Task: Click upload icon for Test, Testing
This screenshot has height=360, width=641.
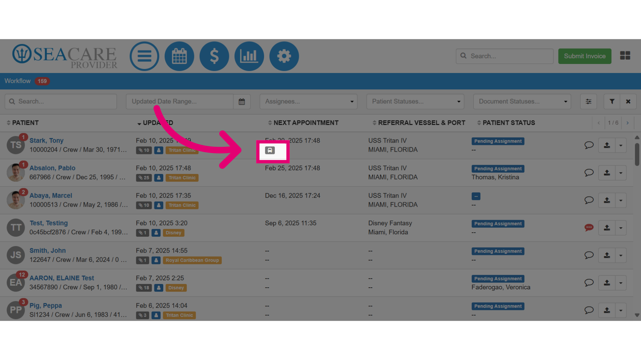Action: click(x=607, y=228)
